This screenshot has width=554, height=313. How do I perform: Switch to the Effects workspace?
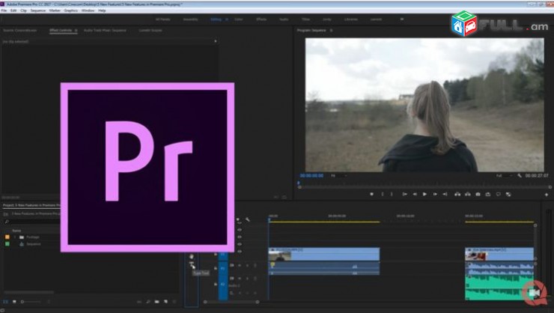[261, 19]
